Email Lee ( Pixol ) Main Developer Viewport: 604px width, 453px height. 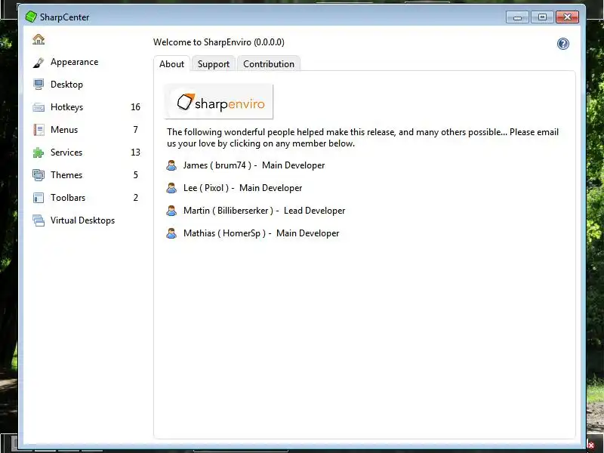click(242, 188)
